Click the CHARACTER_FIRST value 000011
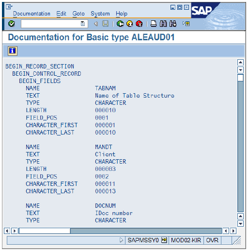Image resolution: width=249 pixels, height=251 pixels. 105,184
